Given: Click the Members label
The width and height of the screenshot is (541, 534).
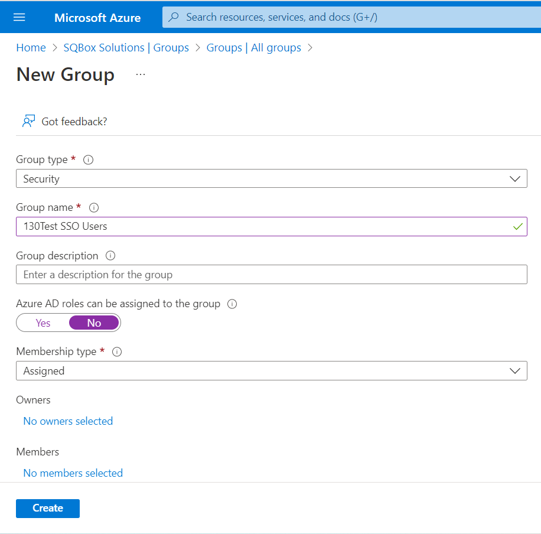Looking at the screenshot, I should (x=38, y=452).
